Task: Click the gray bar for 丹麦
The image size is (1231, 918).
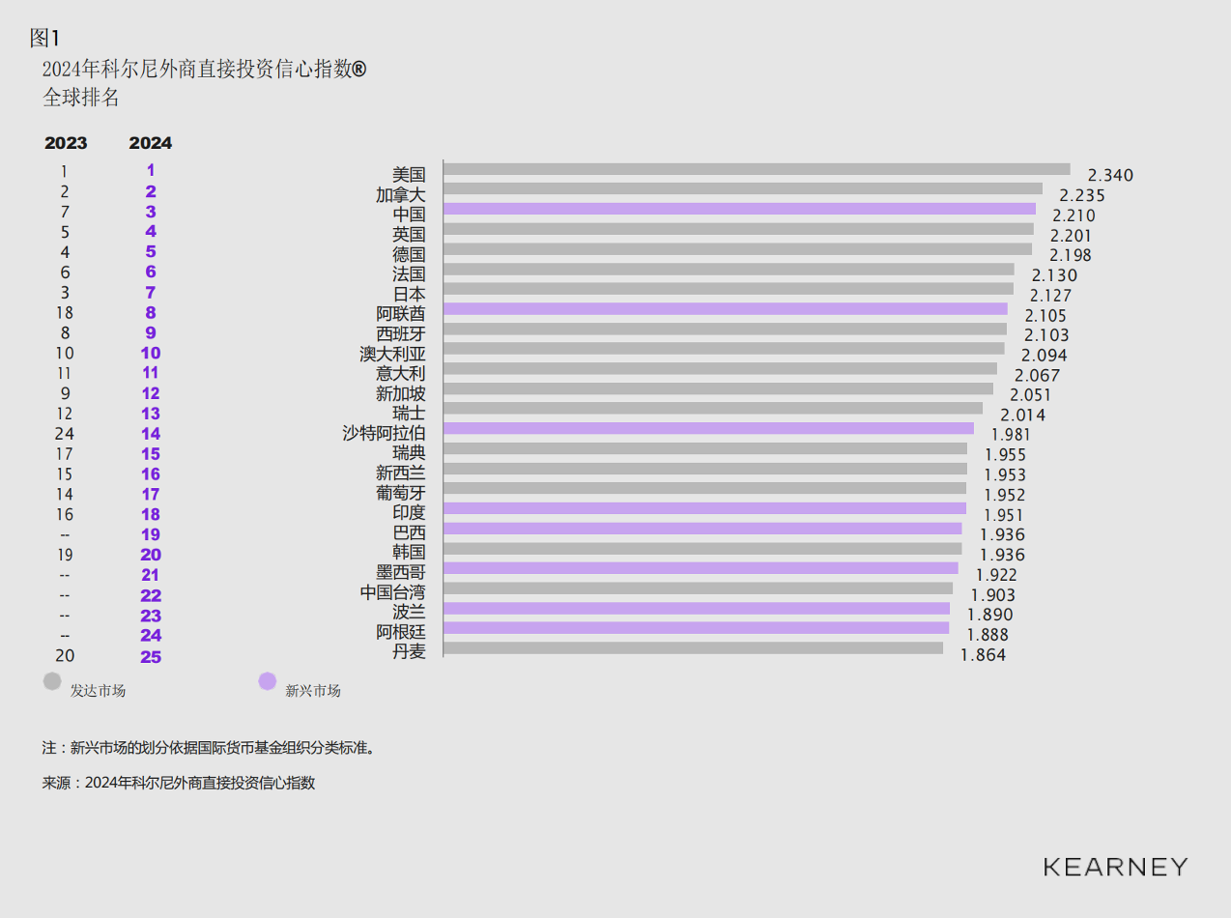Action: tap(693, 648)
